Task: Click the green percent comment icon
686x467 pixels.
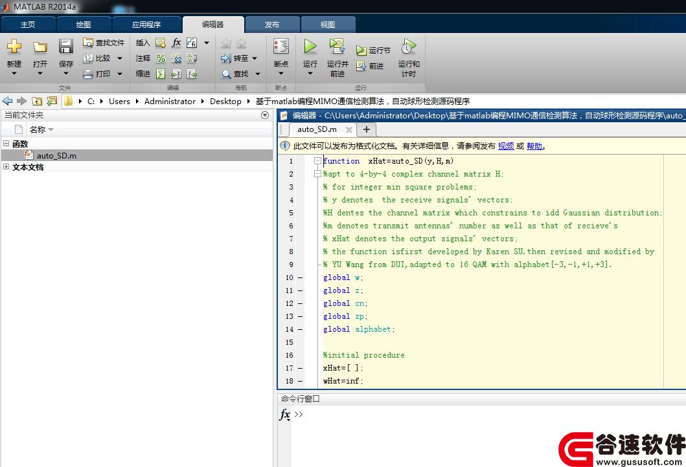Action: pyautogui.click(x=161, y=58)
